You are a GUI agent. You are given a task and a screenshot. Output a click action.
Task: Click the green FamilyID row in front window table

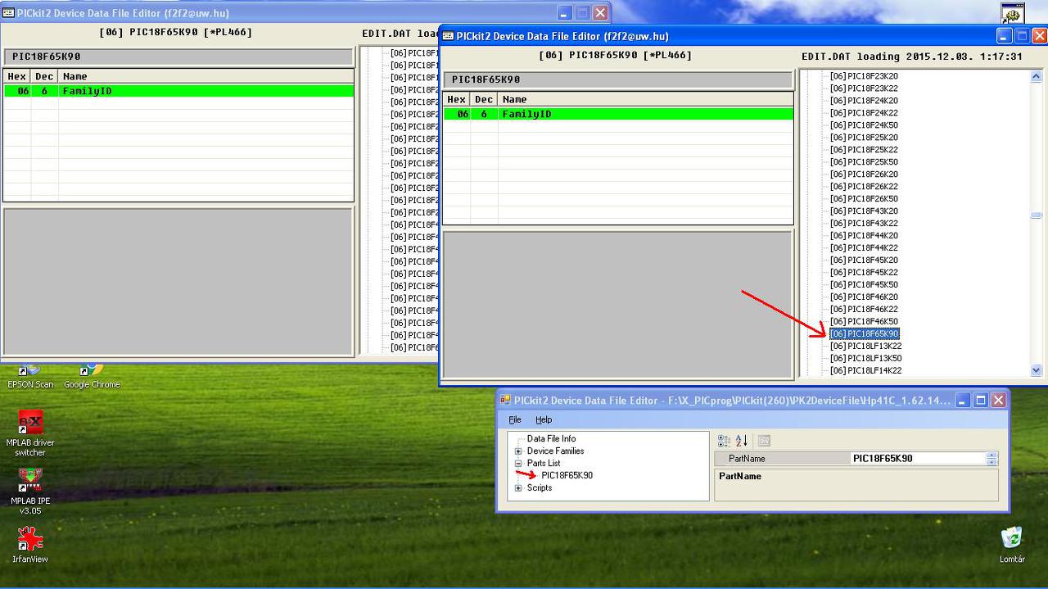pos(618,114)
